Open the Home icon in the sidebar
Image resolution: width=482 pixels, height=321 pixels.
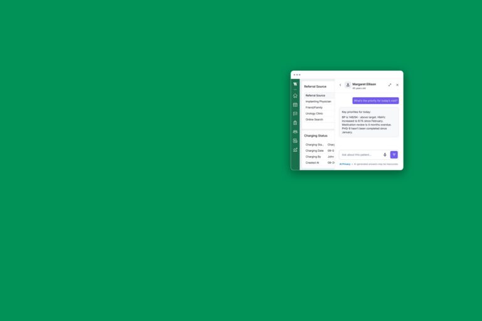[x=295, y=95]
